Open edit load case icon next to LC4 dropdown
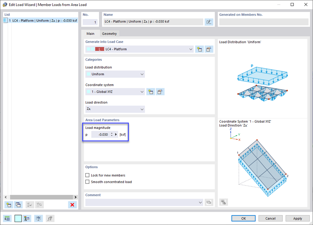The width and height of the screenshot is (313, 225). click(x=209, y=49)
